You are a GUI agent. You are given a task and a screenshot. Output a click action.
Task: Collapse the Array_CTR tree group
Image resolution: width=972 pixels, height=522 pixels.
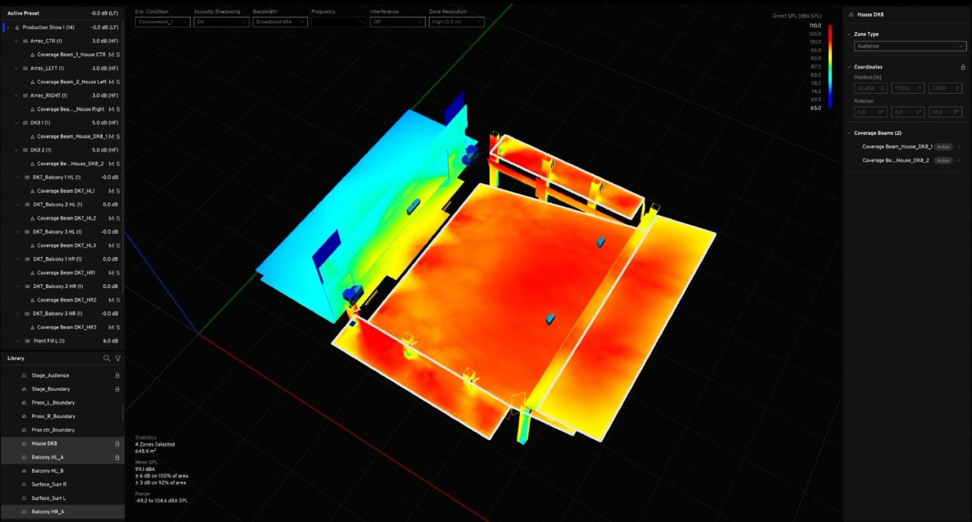point(16,41)
